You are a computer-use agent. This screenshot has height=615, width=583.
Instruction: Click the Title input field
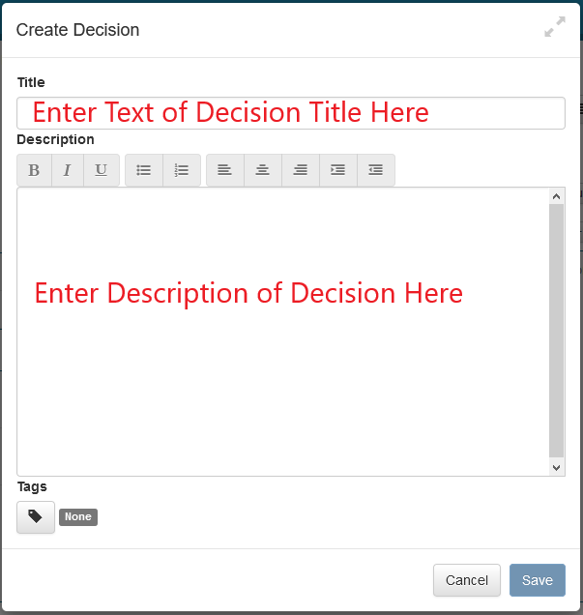pyautogui.click(x=290, y=113)
